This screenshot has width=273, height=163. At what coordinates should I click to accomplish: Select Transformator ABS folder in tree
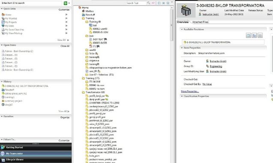93,92
